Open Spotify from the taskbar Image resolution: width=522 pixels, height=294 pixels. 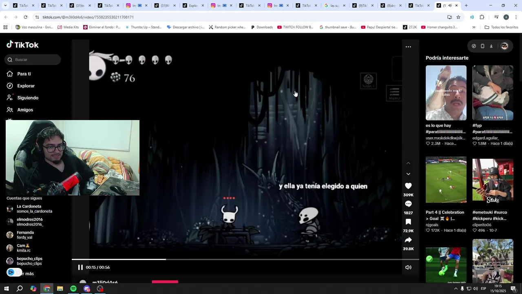73,289
